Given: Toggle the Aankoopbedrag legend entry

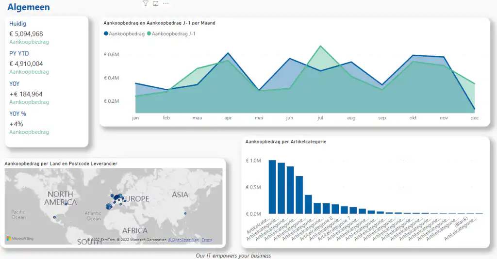Looking at the screenshot, I should point(124,33).
